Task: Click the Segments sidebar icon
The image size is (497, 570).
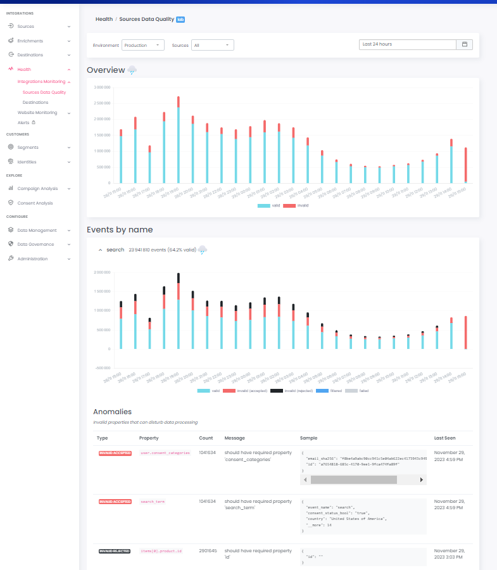Action: tap(11, 148)
